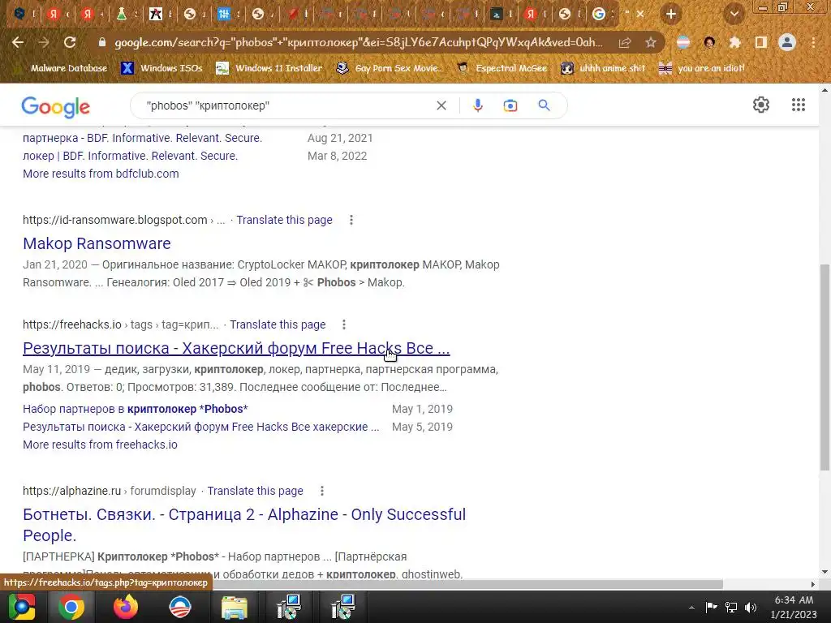Screen dimensions: 831x623
Task: Open the Makop Ransomware result
Action: point(97,243)
